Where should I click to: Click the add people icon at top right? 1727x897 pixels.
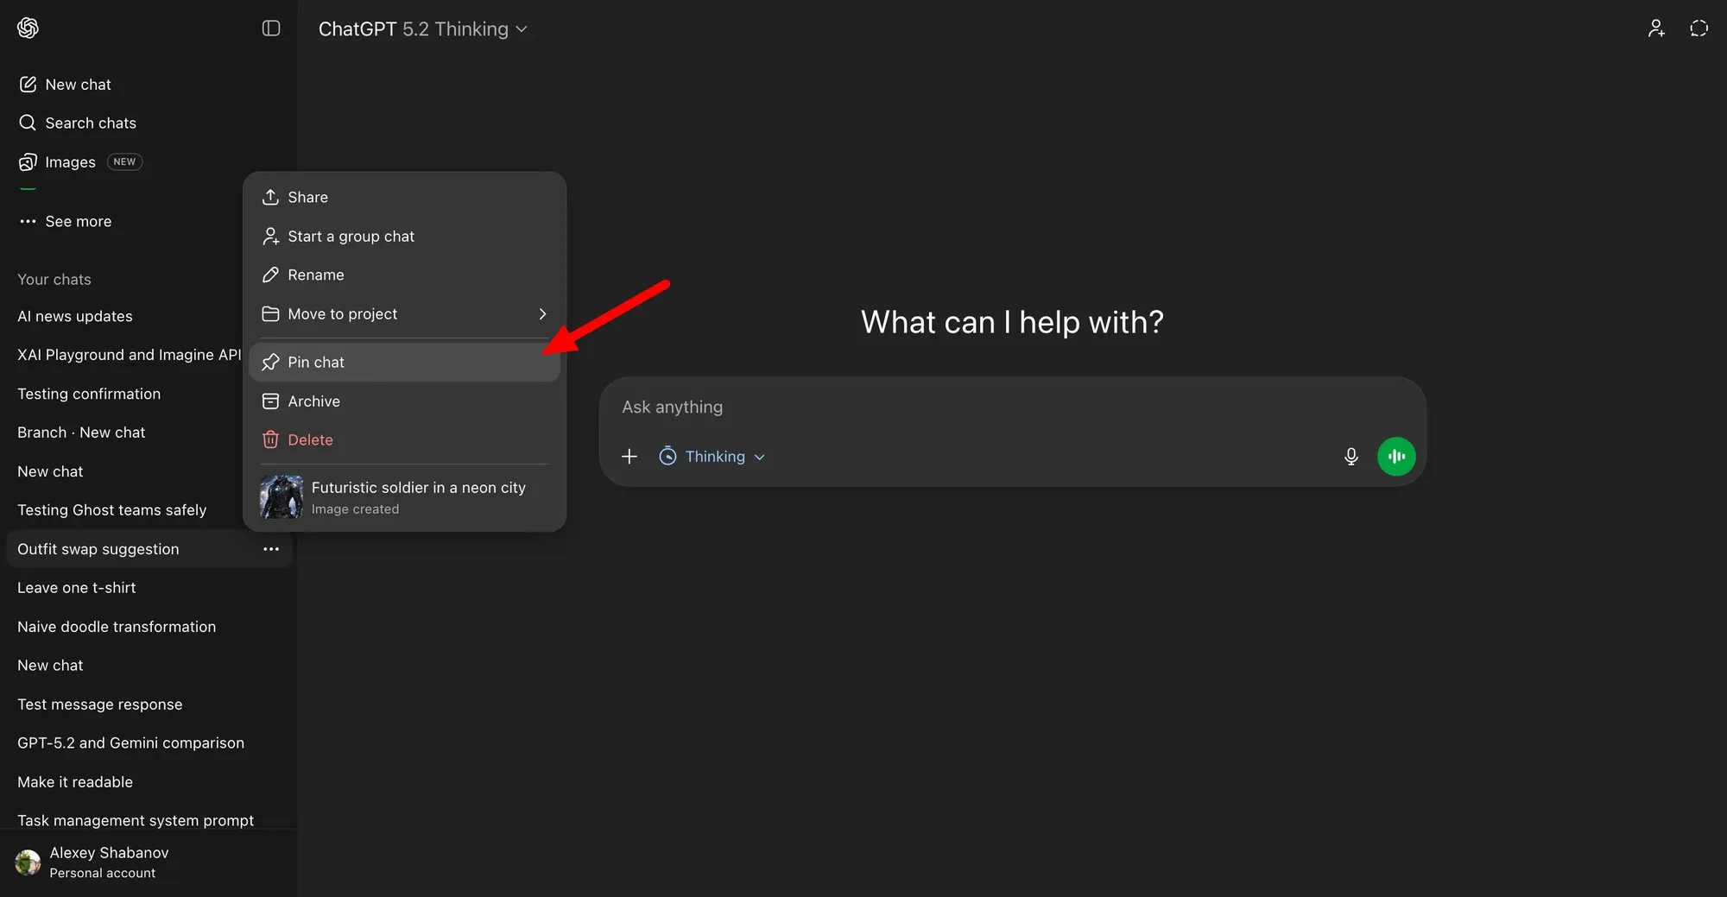[1656, 28]
